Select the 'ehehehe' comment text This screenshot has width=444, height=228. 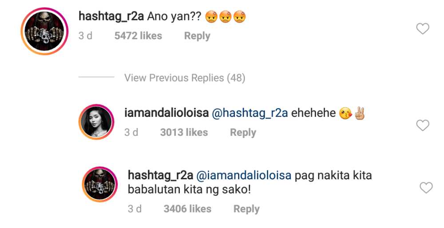click(x=313, y=113)
